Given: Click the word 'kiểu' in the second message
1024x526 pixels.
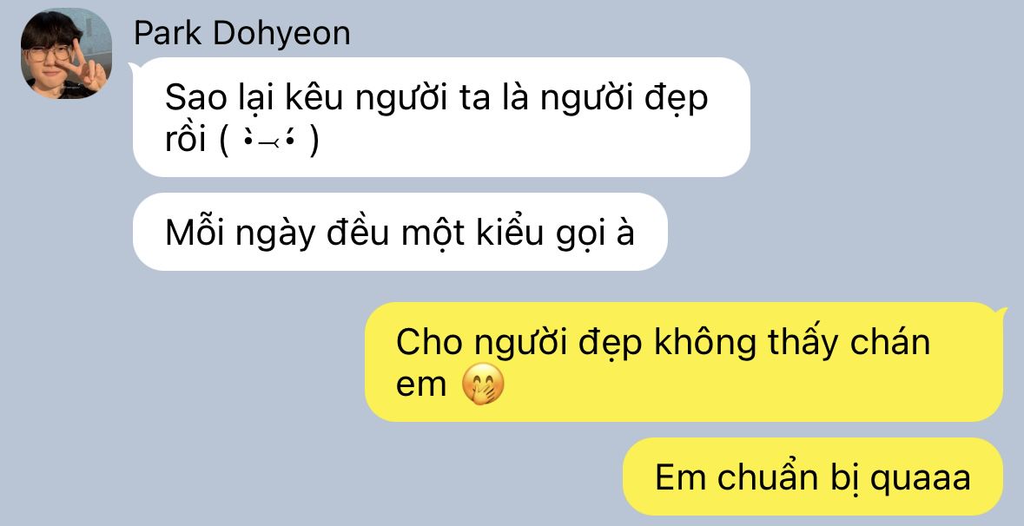Looking at the screenshot, I should point(509,233).
